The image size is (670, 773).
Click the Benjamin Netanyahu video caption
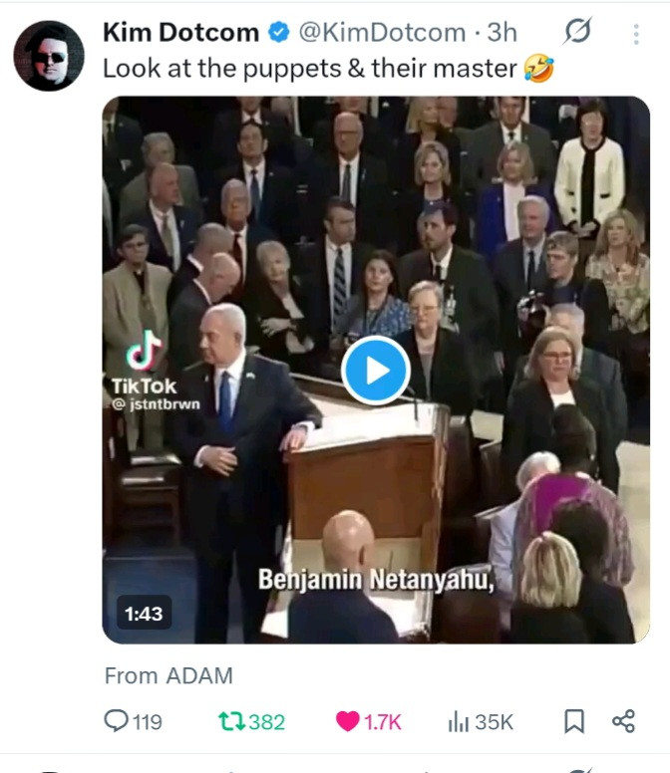pyautogui.click(x=377, y=578)
